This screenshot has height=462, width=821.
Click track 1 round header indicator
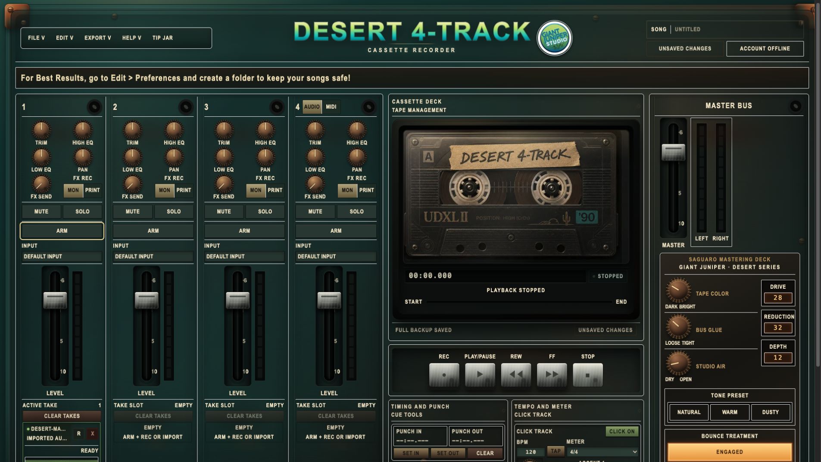[x=94, y=106]
